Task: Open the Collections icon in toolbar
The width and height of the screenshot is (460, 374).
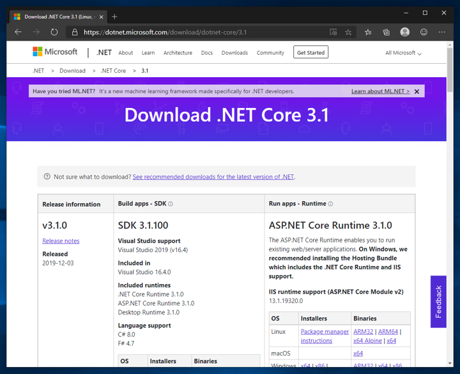Action: pyautogui.click(x=387, y=33)
